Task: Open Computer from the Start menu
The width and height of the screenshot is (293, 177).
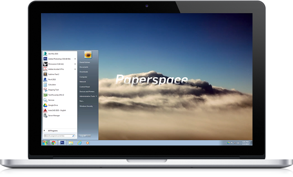Action: click(x=83, y=77)
